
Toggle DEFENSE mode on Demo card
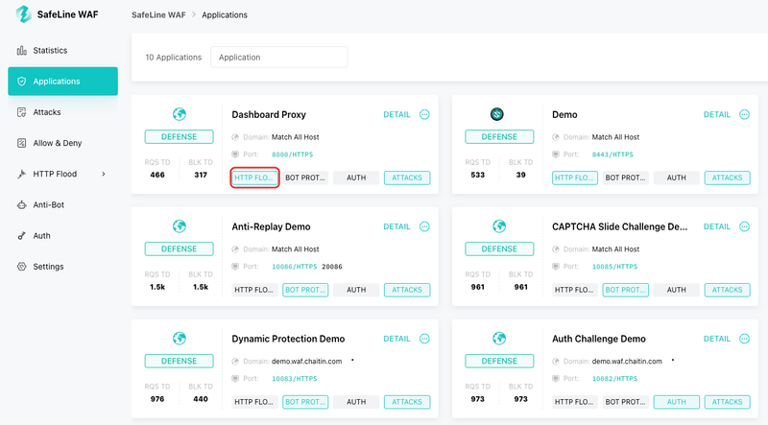click(x=499, y=136)
